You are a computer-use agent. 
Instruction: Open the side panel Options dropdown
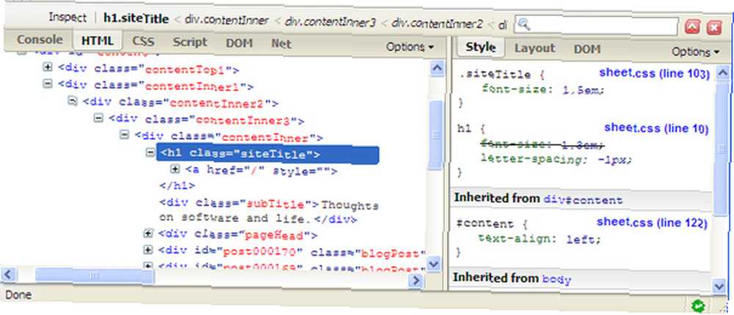click(x=696, y=51)
